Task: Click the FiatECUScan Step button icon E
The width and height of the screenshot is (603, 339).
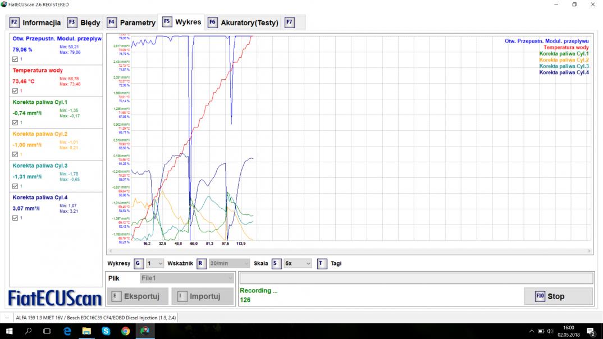Action: pyautogui.click(x=116, y=296)
